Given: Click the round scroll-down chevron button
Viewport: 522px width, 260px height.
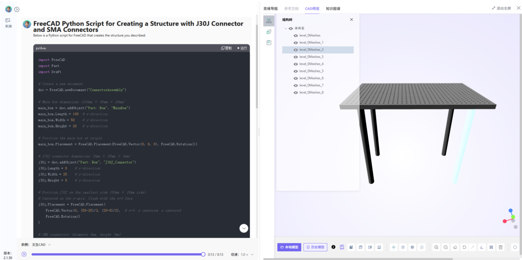Looking at the screenshot, I should pyautogui.click(x=244, y=229).
